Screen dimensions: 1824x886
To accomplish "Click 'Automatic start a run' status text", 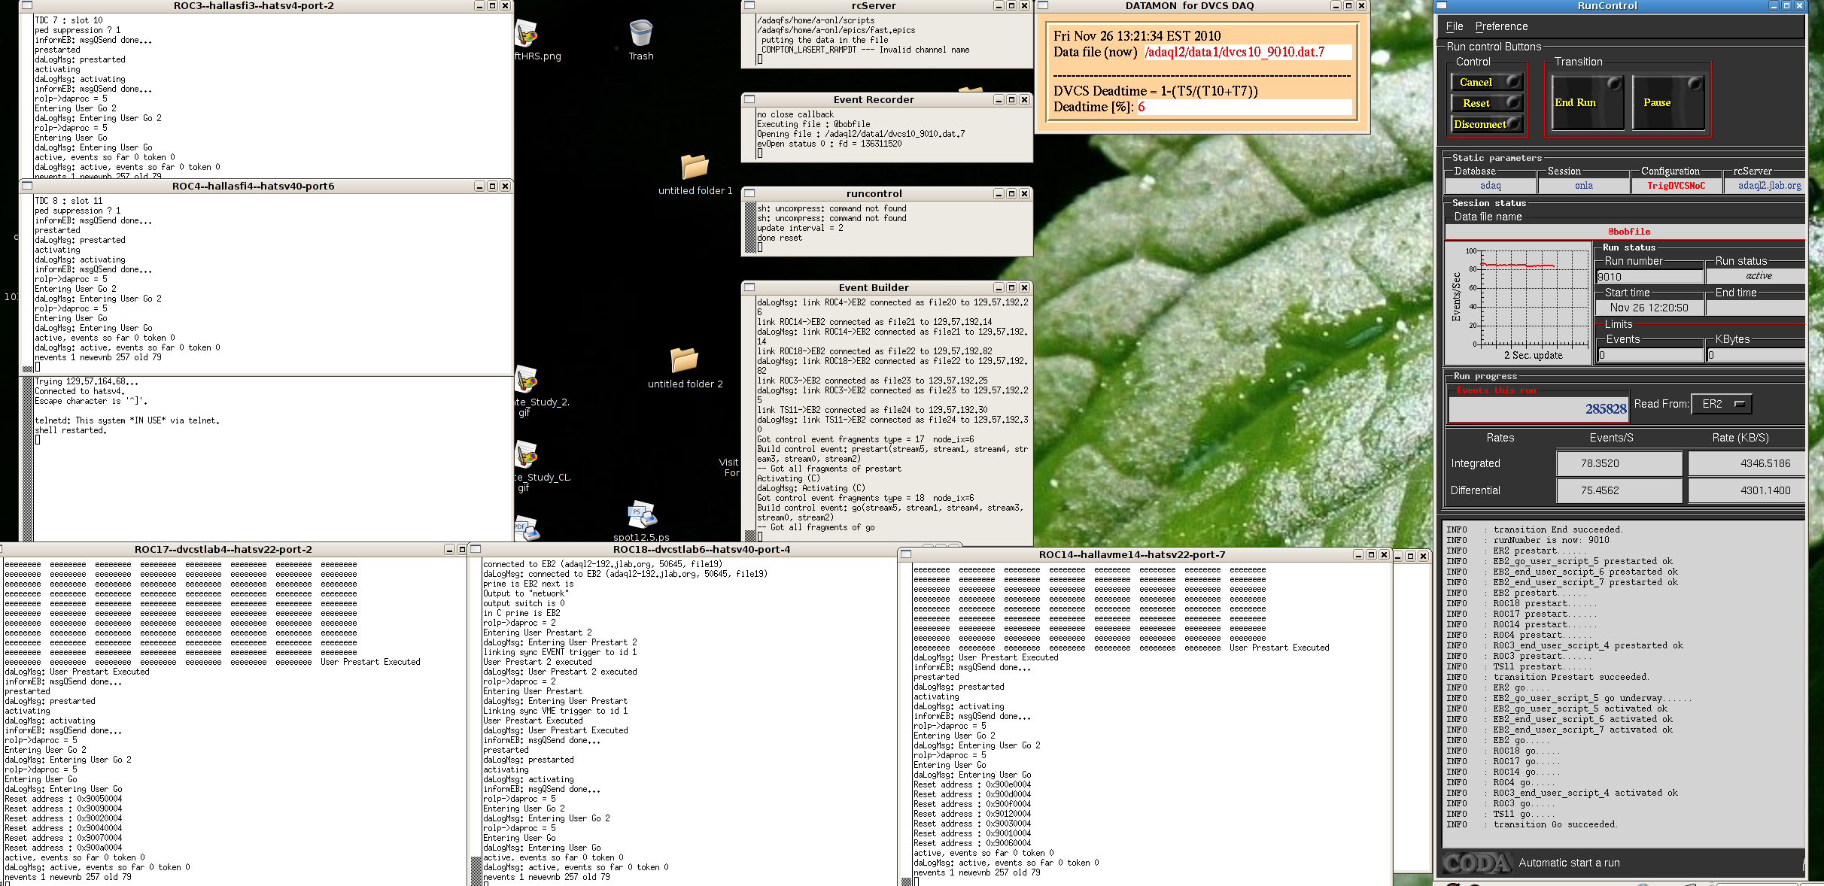I will [x=1569, y=863].
